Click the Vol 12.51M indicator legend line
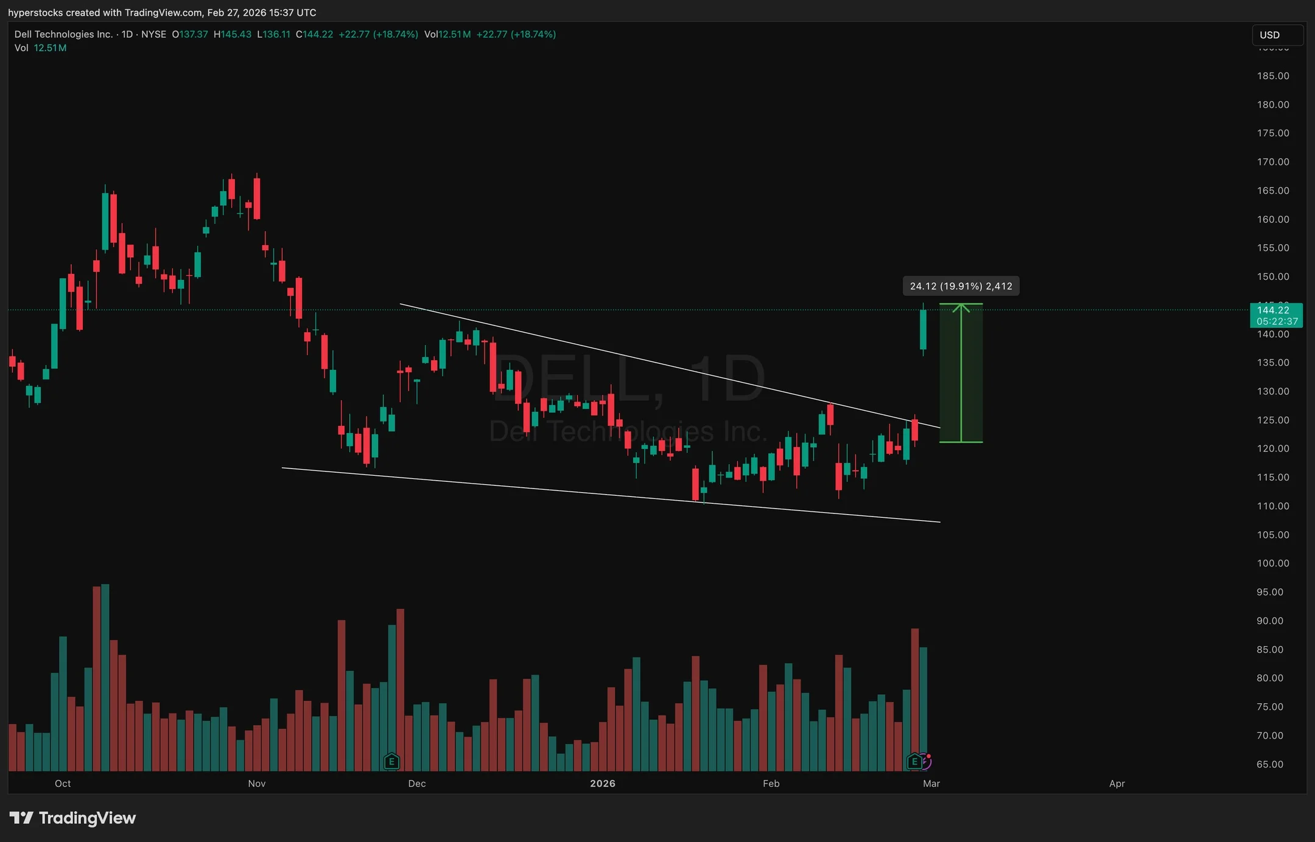 tap(41, 47)
